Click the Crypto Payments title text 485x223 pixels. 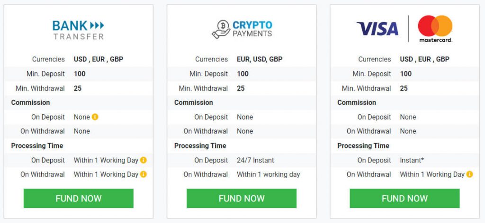252,29
